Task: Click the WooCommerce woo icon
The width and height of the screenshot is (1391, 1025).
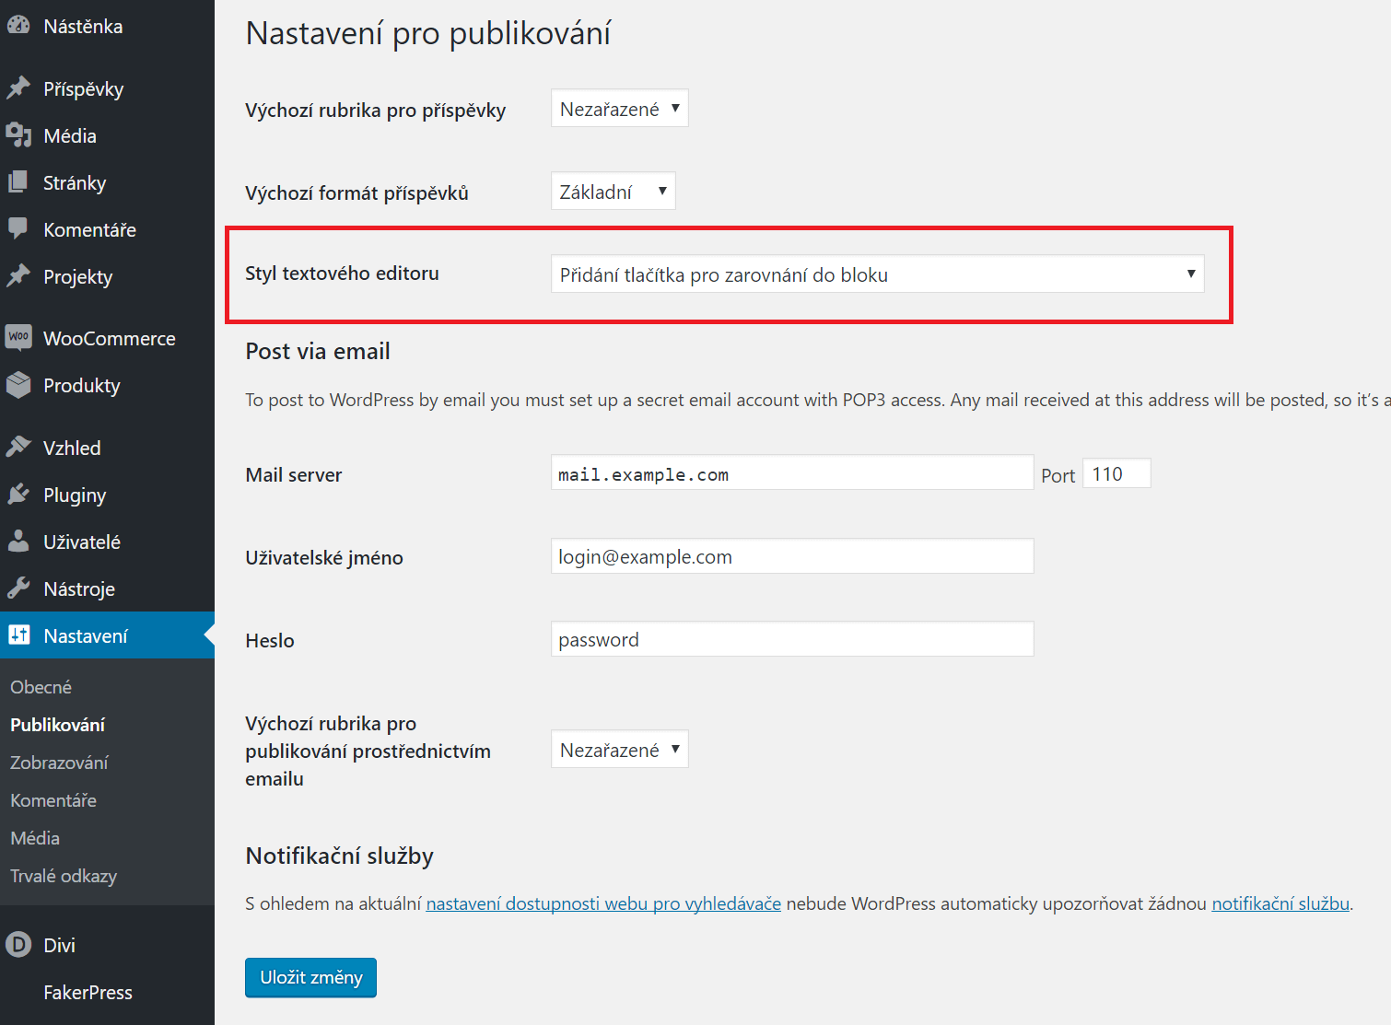Action: tap(18, 338)
